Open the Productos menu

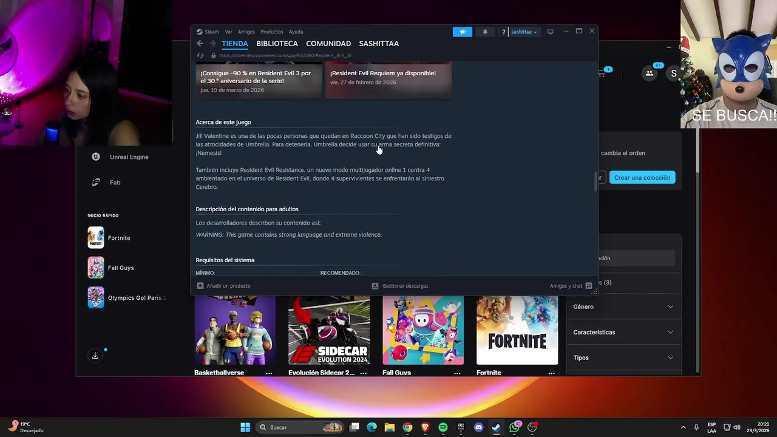coord(272,32)
